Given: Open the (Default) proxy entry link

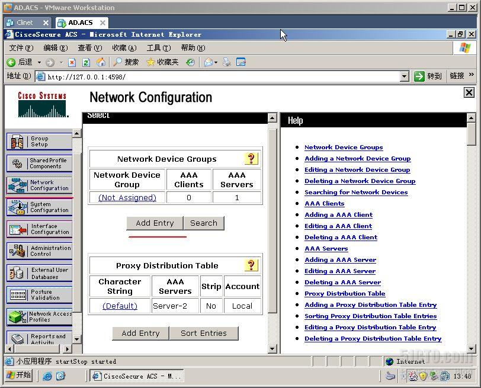Looking at the screenshot, I should 120,306.
